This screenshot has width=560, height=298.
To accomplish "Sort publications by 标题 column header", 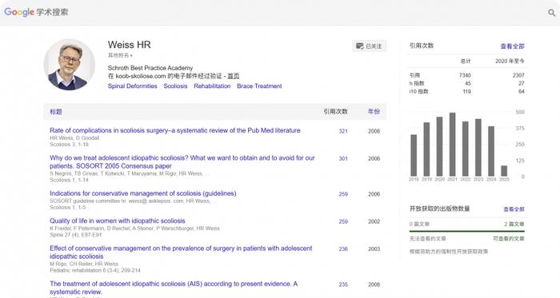I will coord(56,112).
